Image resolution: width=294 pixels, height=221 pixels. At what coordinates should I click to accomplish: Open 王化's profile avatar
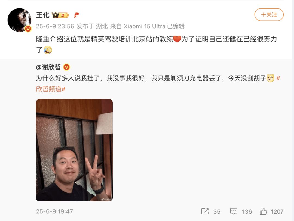coord(19,20)
